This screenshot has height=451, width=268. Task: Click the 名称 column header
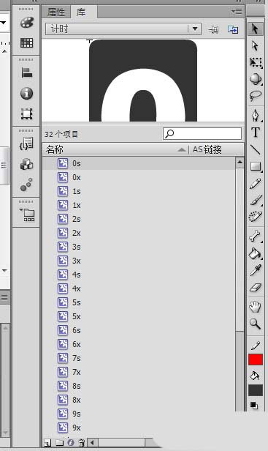115,149
